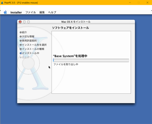Click the ソフトウェアをインストール heading
The width and height of the screenshot is (152, 124).
click(x=71, y=28)
